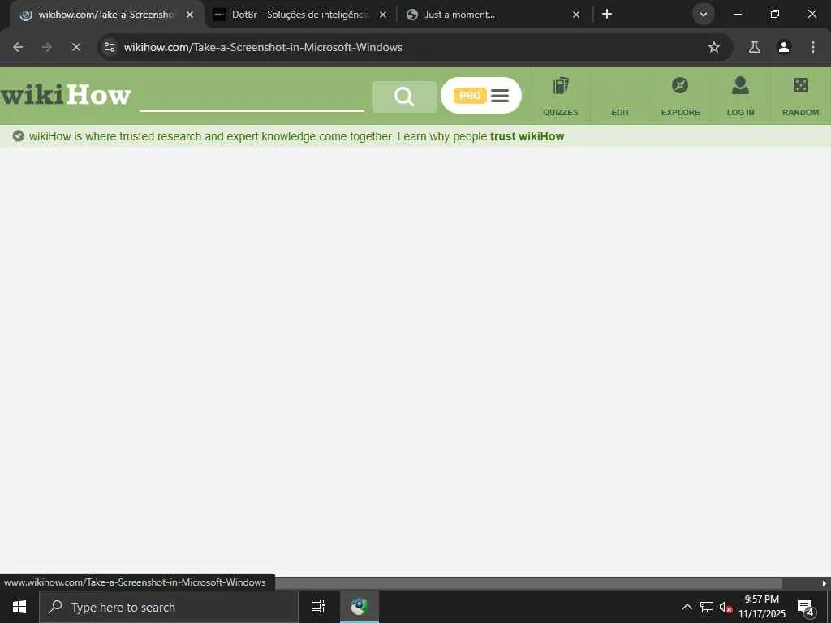Open the Windows Start menu
The height and width of the screenshot is (623, 831).
tap(19, 607)
